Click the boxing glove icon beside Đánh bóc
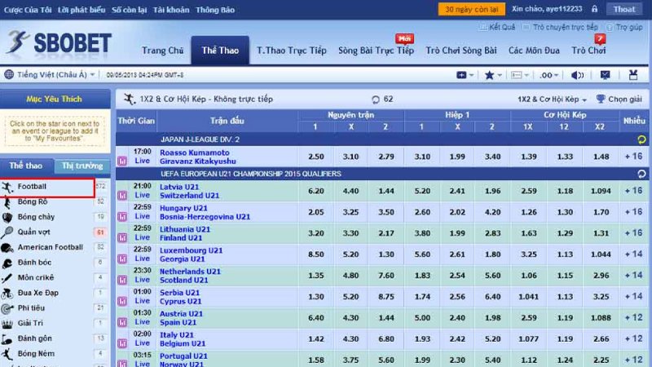 pyautogui.click(x=7, y=263)
